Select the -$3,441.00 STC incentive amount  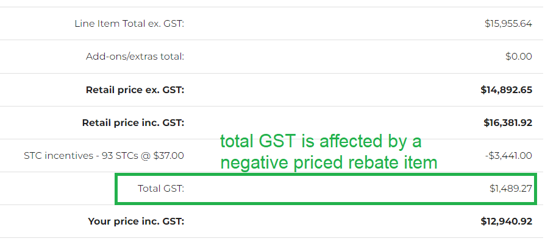coord(508,156)
